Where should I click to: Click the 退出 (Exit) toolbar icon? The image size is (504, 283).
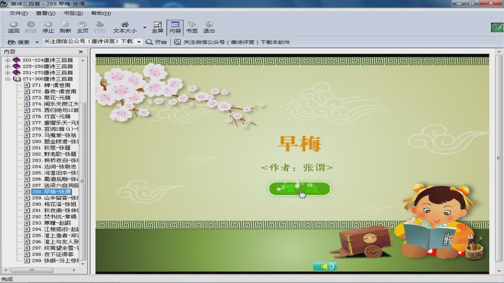[x=209, y=27]
